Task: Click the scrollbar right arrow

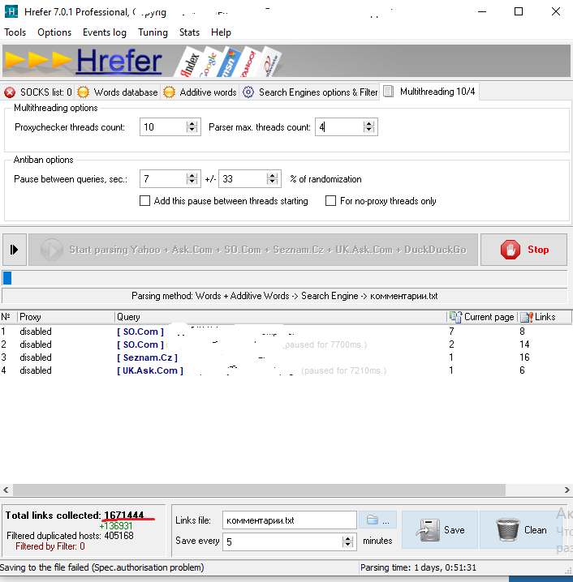Action: tap(567, 490)
